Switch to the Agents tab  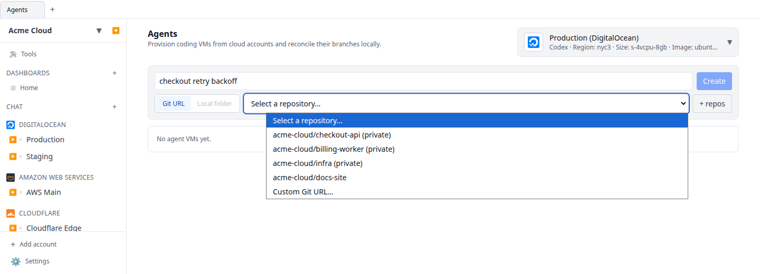22,9
